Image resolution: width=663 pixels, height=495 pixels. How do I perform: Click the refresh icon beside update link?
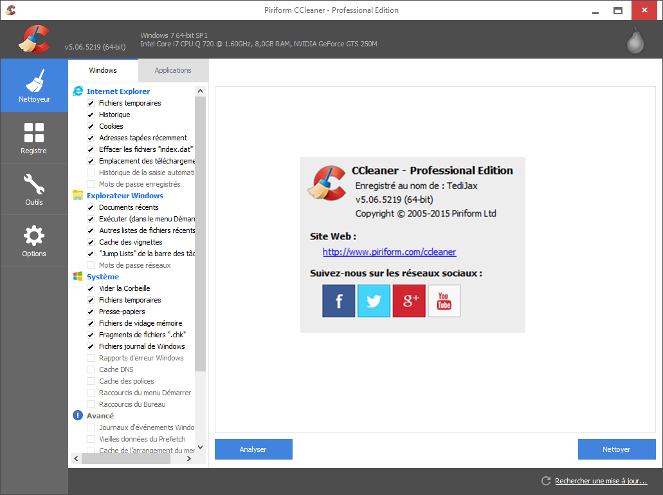tap(546, 481)
